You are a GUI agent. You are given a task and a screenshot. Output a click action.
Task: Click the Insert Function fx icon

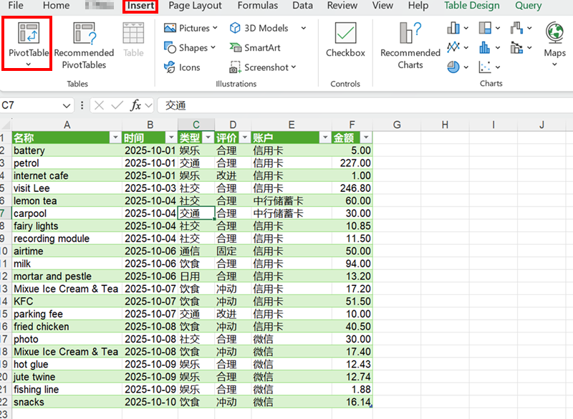[x=136, y=105]
